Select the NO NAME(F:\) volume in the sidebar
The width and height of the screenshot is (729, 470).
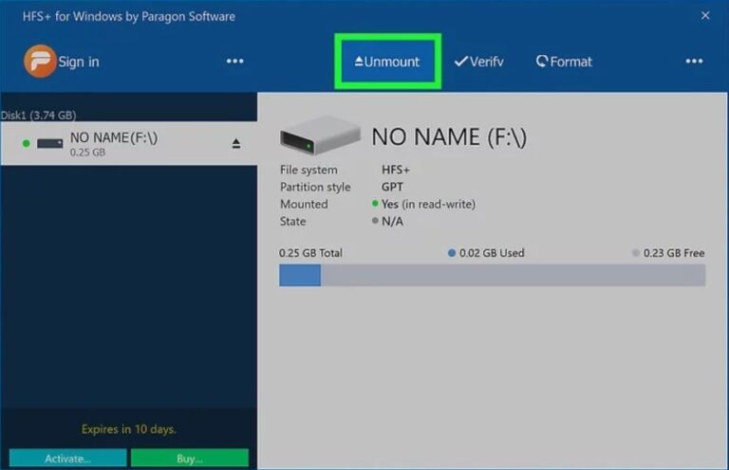coord(129,143)
